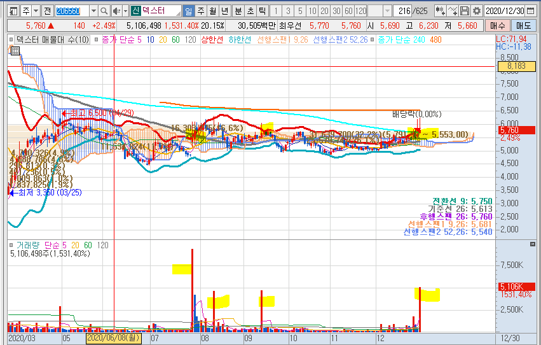Screen dimensions: 541x345
Task: Save chart with the floppy disk icon
Action: tap(465, 11)
